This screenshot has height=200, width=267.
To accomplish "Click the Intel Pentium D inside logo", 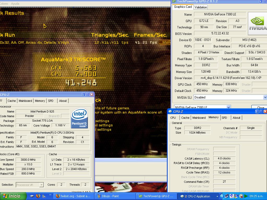I will (79, 118).
